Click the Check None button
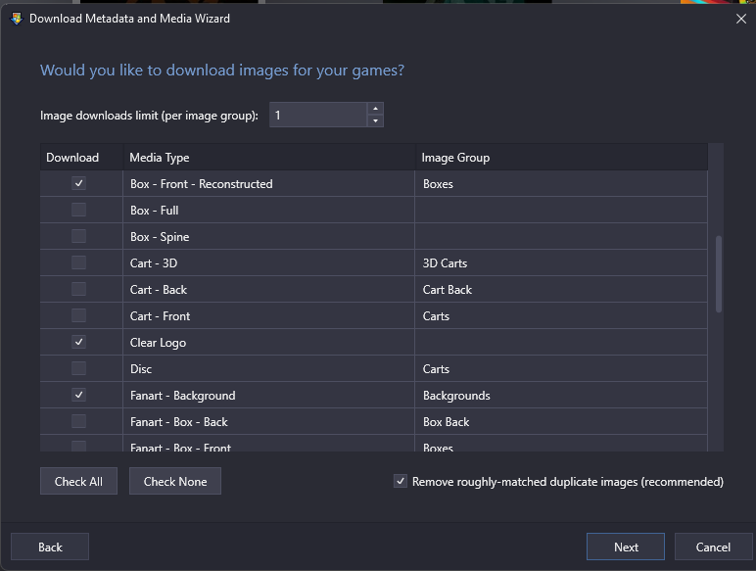756x571 pixels. tap(175, 481)
